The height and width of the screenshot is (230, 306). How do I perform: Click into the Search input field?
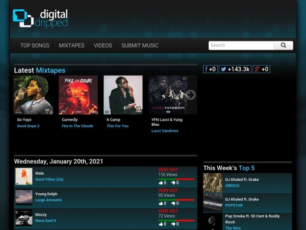pos(241,45)
